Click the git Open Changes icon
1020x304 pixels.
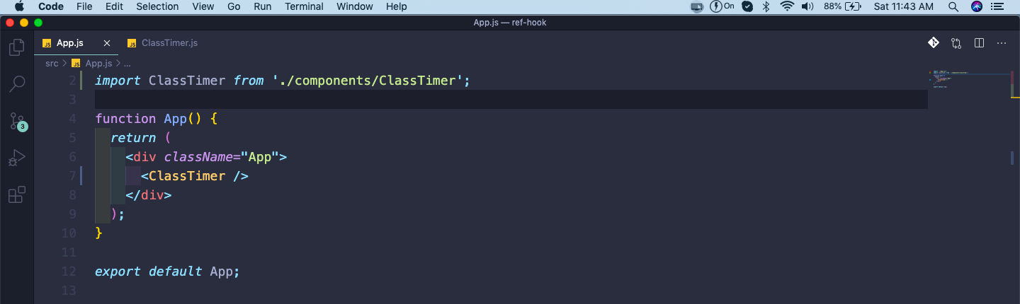click(x=934, y=43)
